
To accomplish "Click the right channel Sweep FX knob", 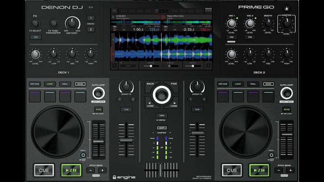I will [197, 87].
